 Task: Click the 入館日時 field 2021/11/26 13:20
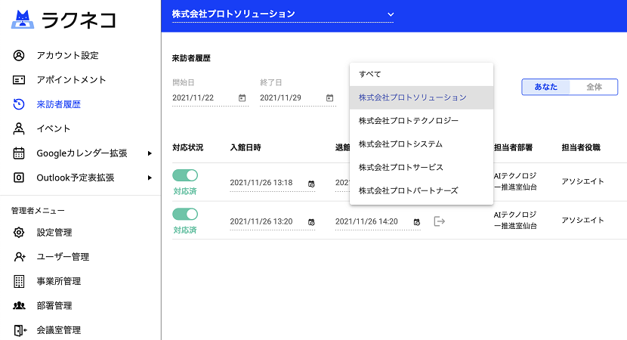(272, 222)
